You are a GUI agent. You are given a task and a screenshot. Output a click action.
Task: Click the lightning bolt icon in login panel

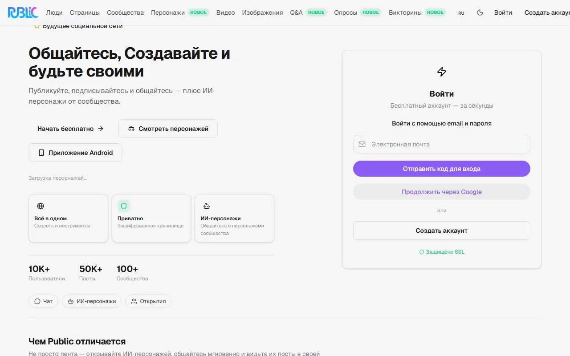[442, 72]
